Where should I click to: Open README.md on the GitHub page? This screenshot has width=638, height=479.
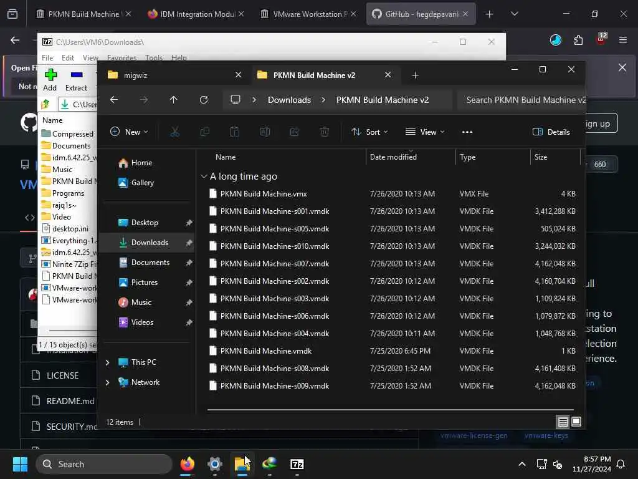70,401
